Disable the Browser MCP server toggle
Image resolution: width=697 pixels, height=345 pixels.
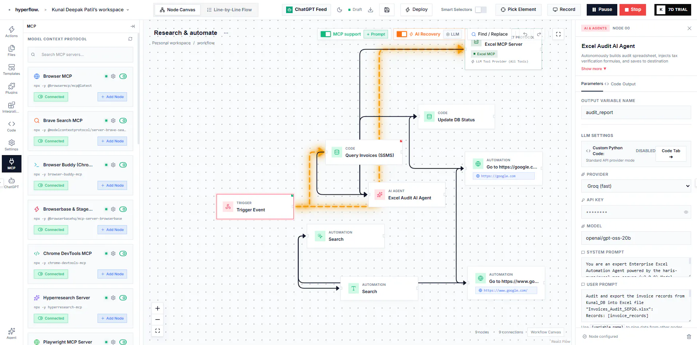[123, 76]
